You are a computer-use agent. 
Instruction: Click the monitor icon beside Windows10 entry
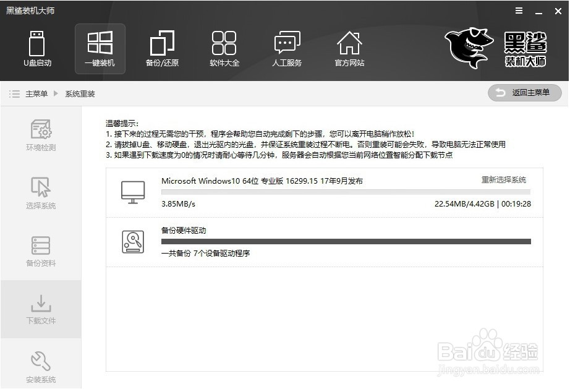(x=132, y=192)
